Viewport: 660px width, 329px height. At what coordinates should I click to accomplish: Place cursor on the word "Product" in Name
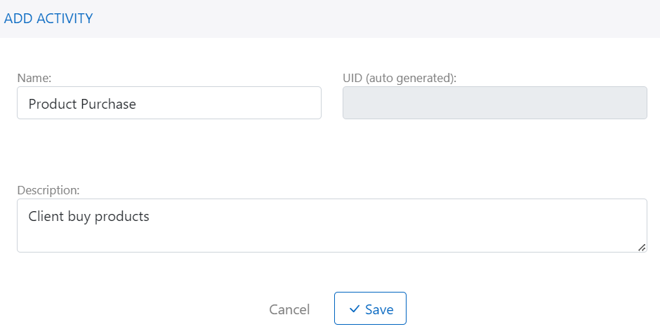point(53,104)
